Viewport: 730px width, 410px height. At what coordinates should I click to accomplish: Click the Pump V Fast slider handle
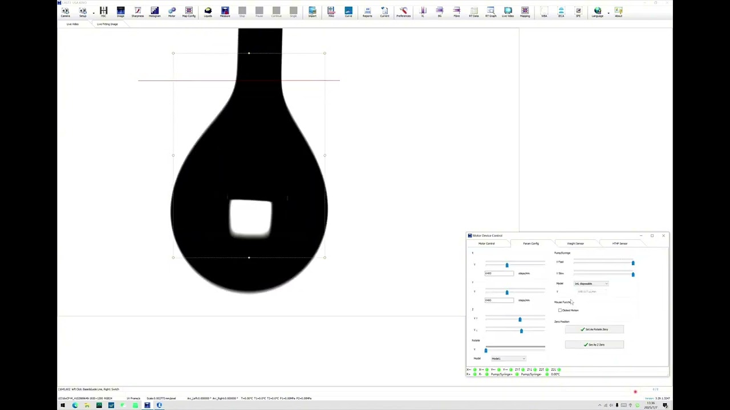(x=632, y=263)
